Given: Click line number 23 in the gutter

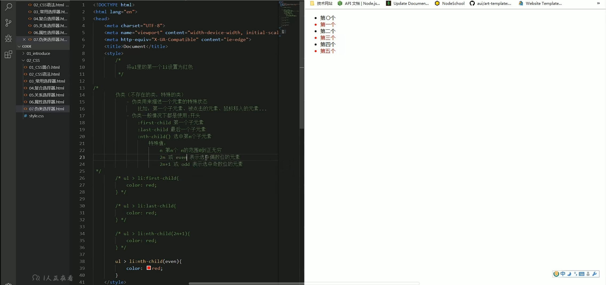Looking at the screenshot, I should tap(82, 157).
